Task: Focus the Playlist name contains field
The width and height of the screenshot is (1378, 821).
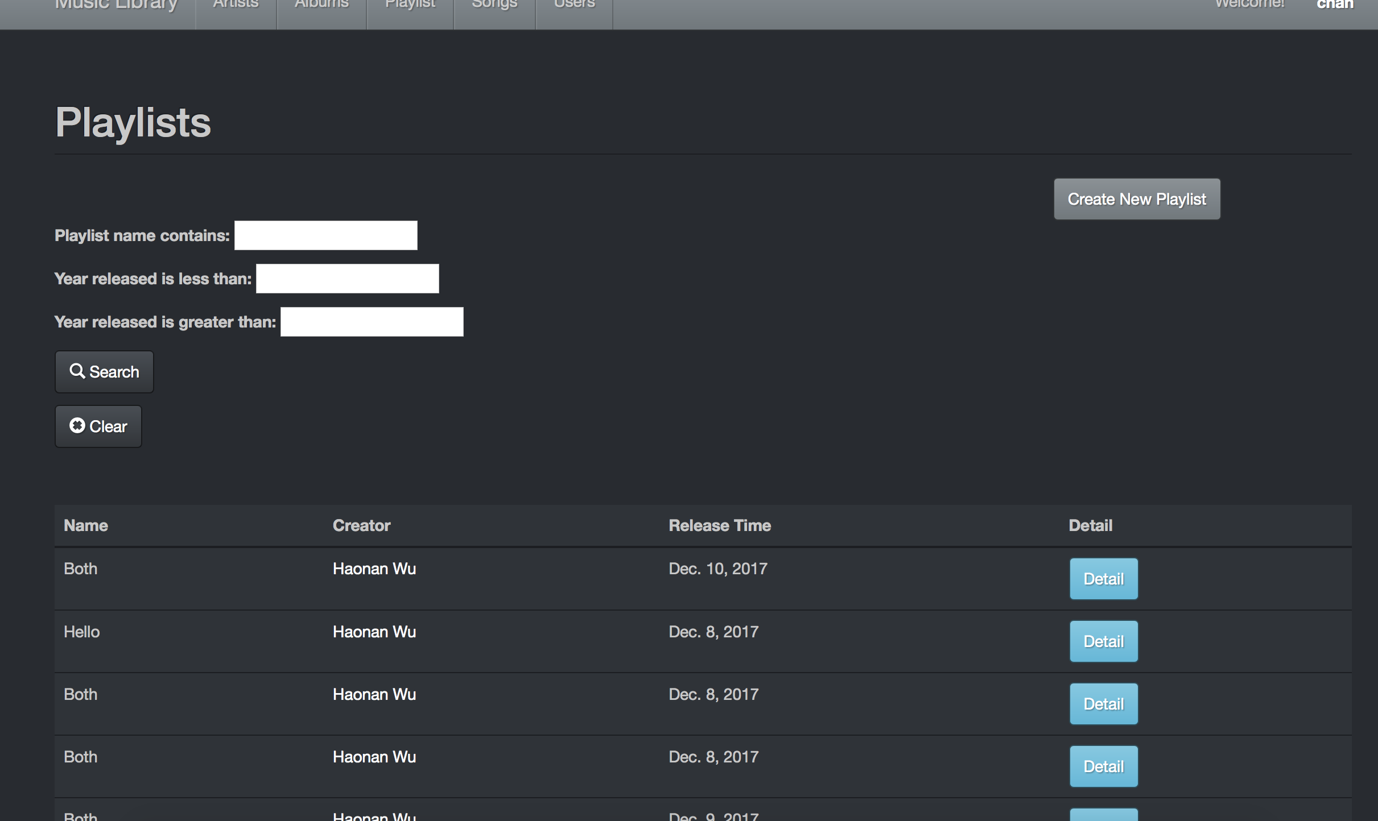Action: point(325,235)
